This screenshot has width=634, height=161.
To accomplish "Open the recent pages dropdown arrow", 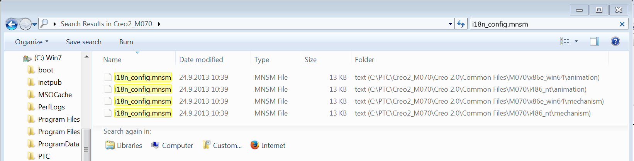I will pyautogui.click(x=34, y=24).
